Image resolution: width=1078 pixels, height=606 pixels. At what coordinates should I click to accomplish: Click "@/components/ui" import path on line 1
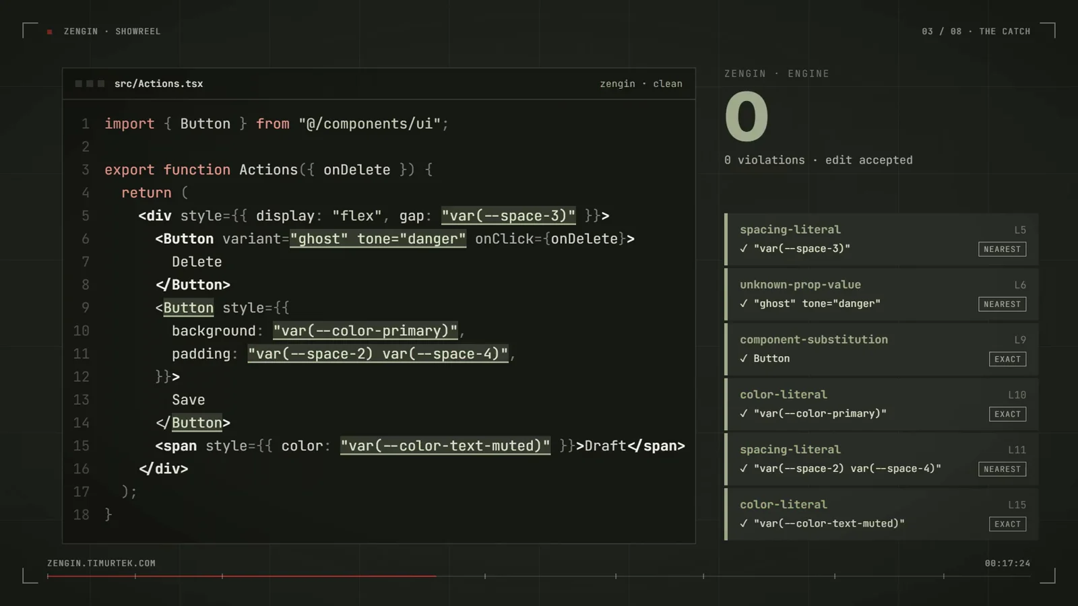point(370,124)
